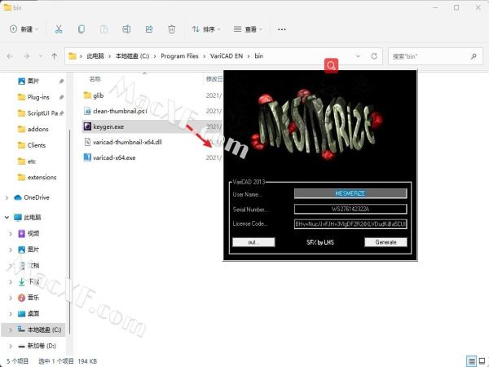Select 本地磁盘 (C:) in navigation pane
Image resolution: width=489 pixels, height=367 pixels.
41,329
